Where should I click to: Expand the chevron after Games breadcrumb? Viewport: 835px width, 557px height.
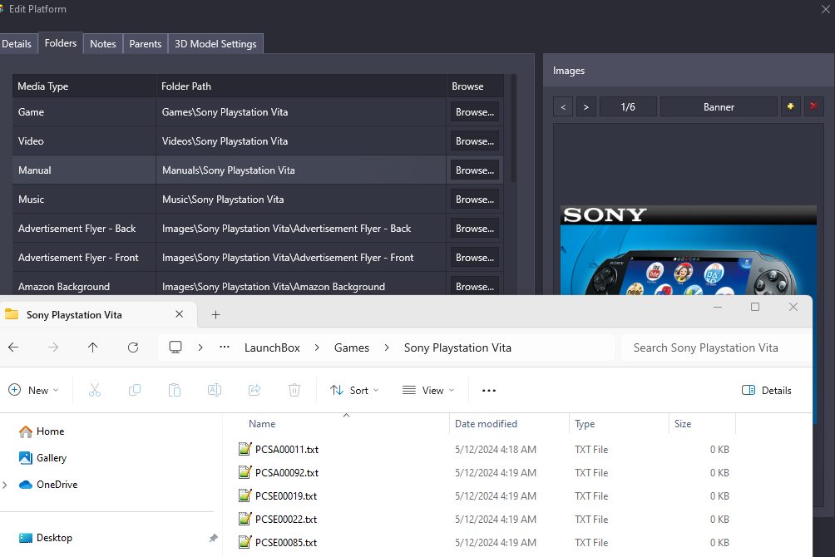[387, 348]
